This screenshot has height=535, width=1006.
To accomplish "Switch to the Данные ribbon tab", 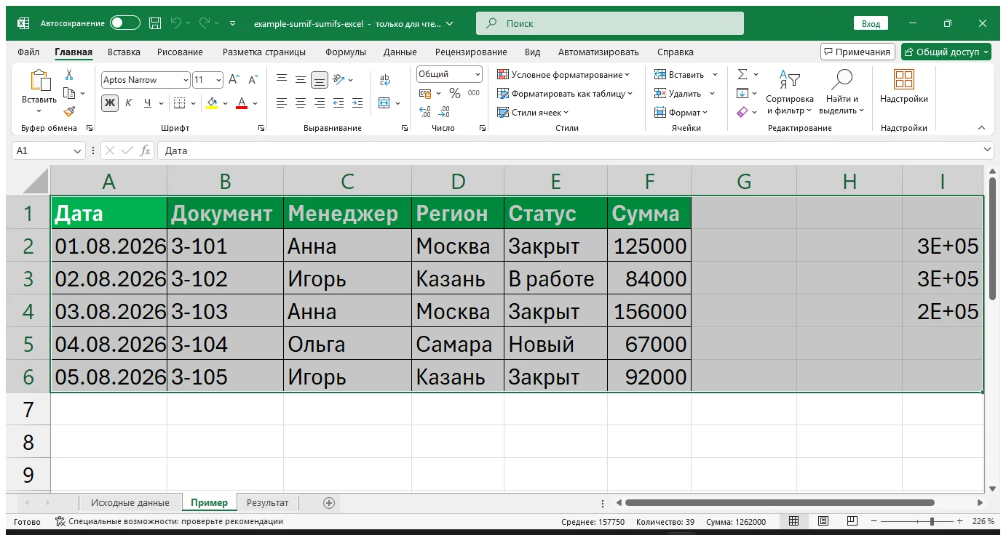I will coord(400,52).
